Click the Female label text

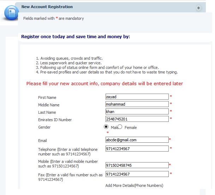coord(130,128)
